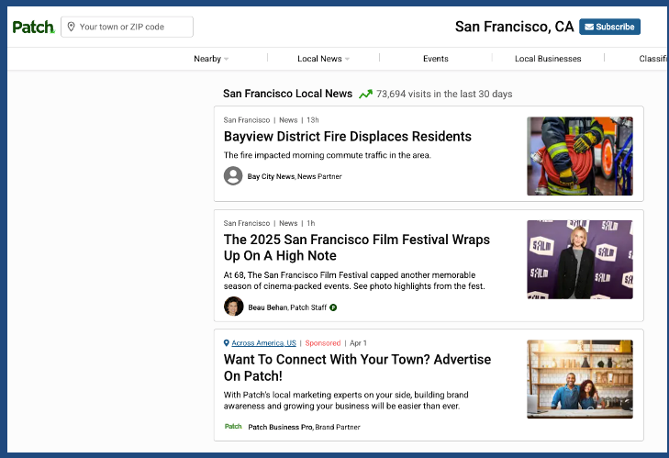Open the 'Advertise On Patch!' headline

tap(357, 367)
